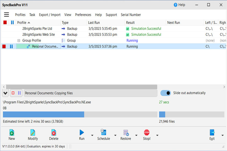227x151 pixels.
Task: Click Backup arrow icon for 2BrightSparks Web Site
Action: (63, 35)
